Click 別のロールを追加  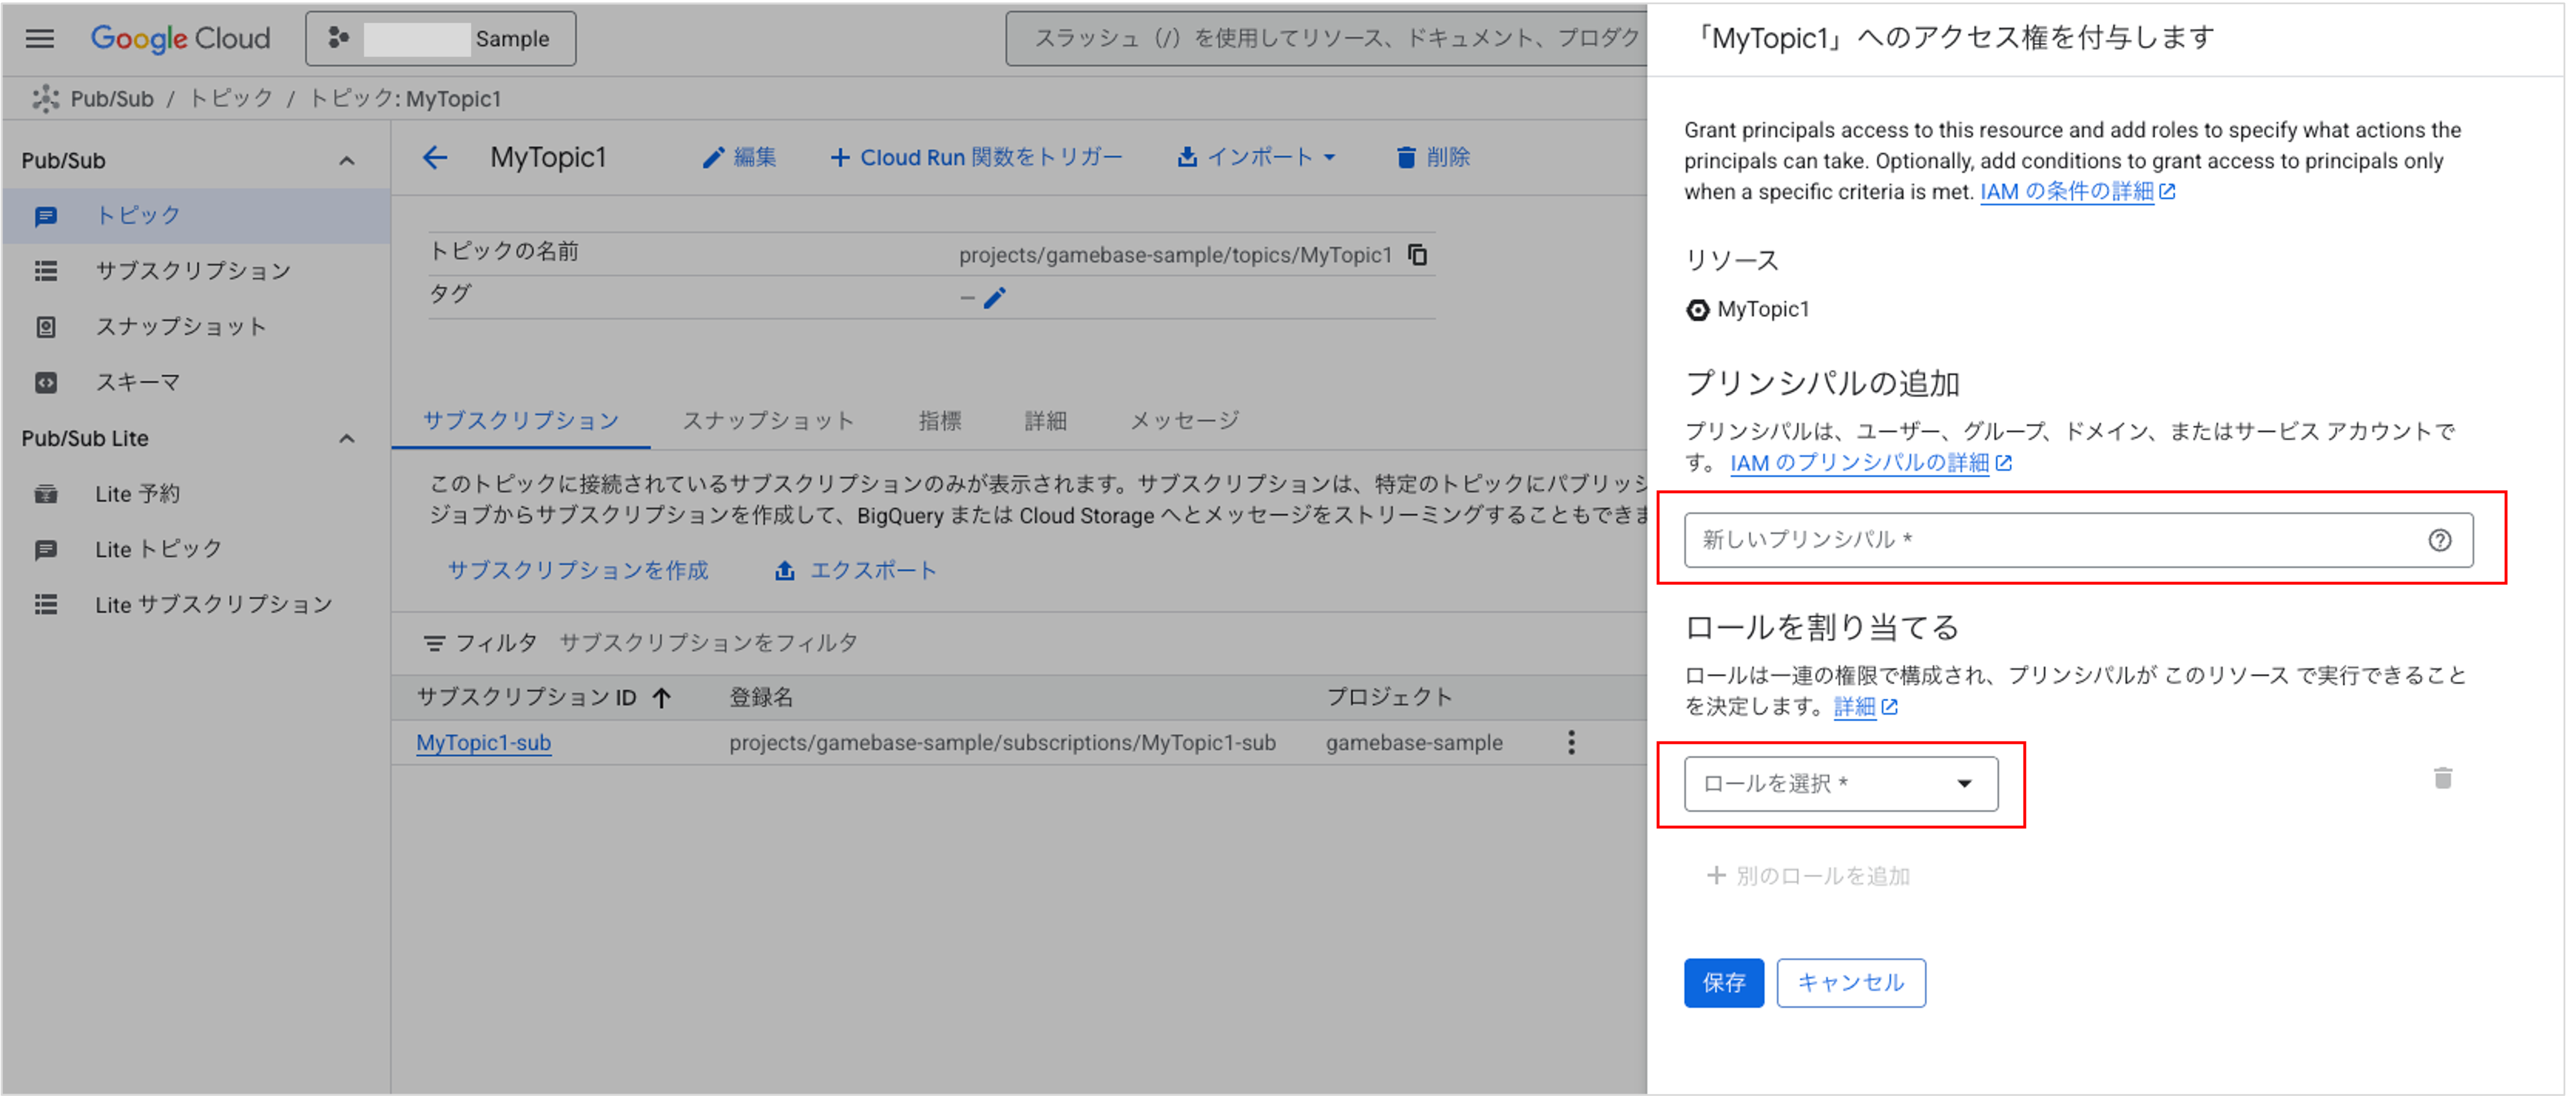tap(1809, 876)
